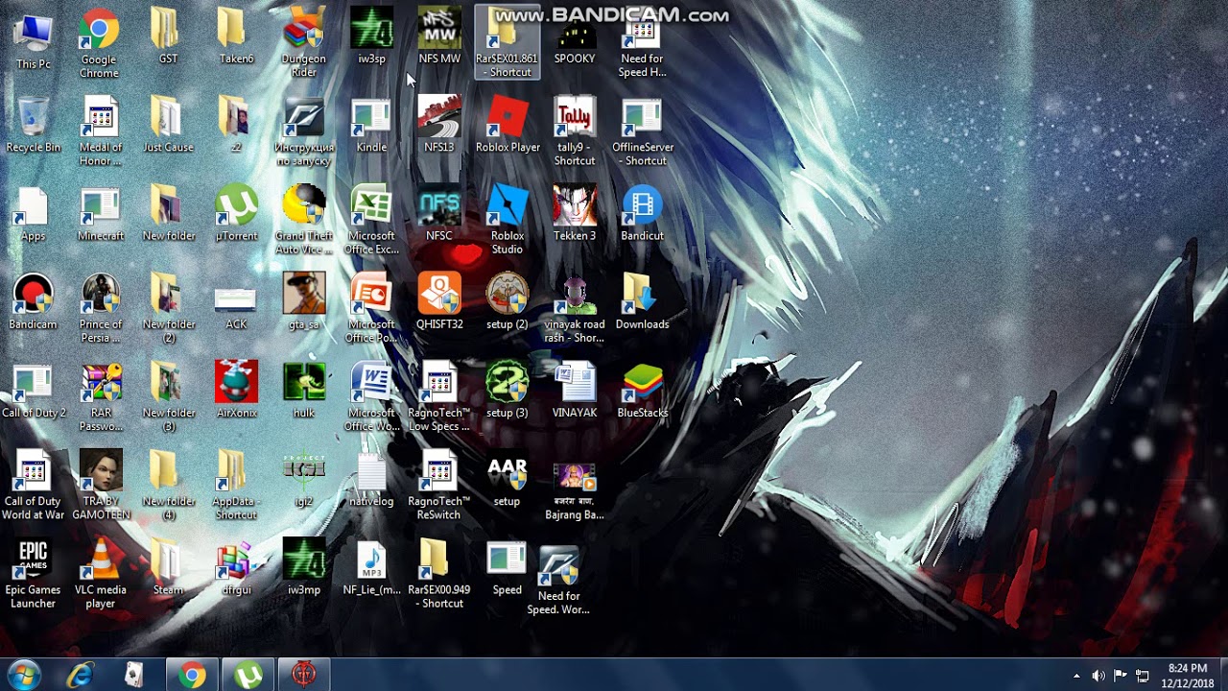1228x691 pixels.
Task: Expand the hidden system tray icons
Action: [x=1076, y=676]
